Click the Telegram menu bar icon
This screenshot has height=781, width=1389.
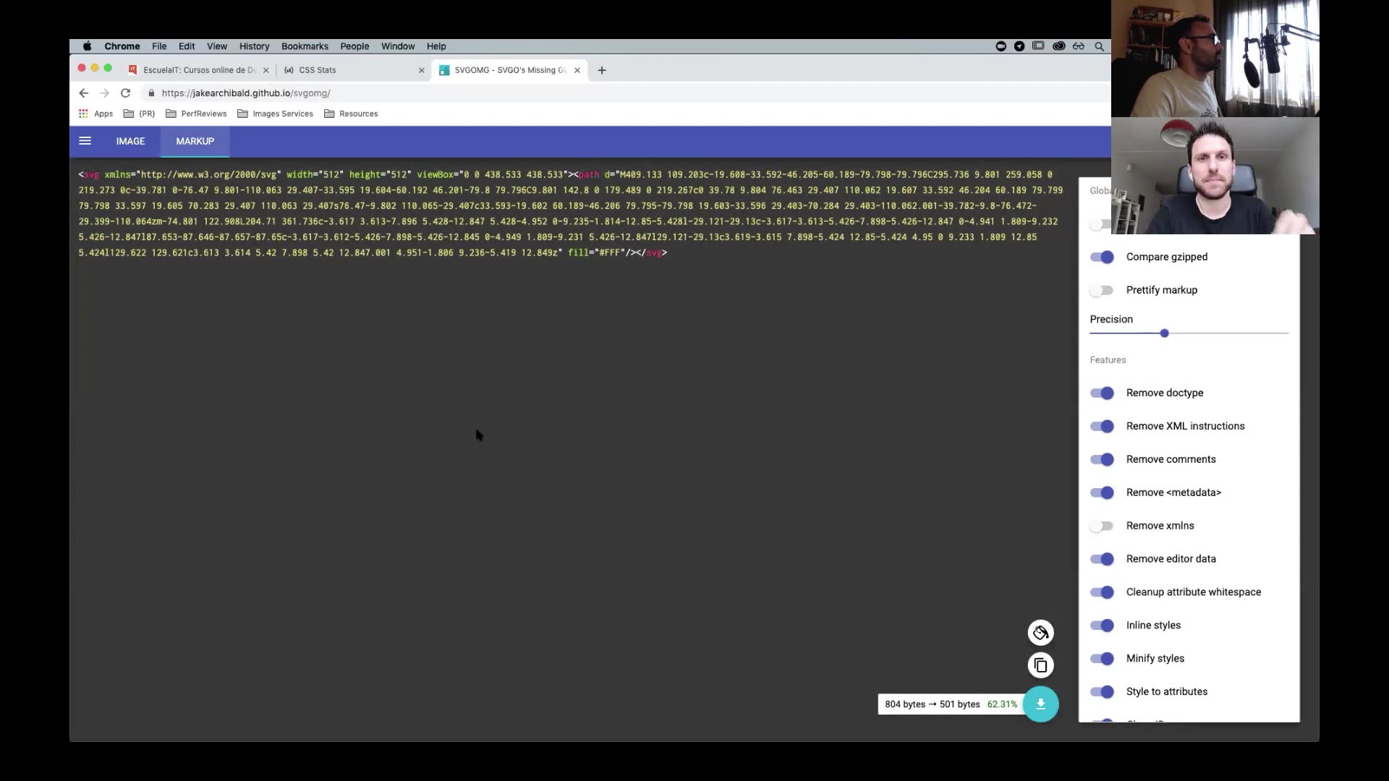[x=1019, y=46]
